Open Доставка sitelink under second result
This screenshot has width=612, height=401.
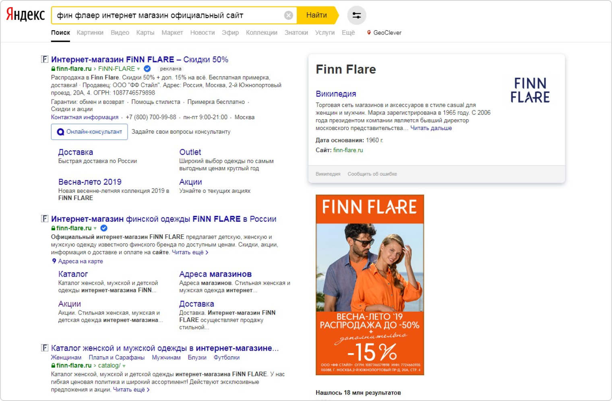[x=196, y=304]
